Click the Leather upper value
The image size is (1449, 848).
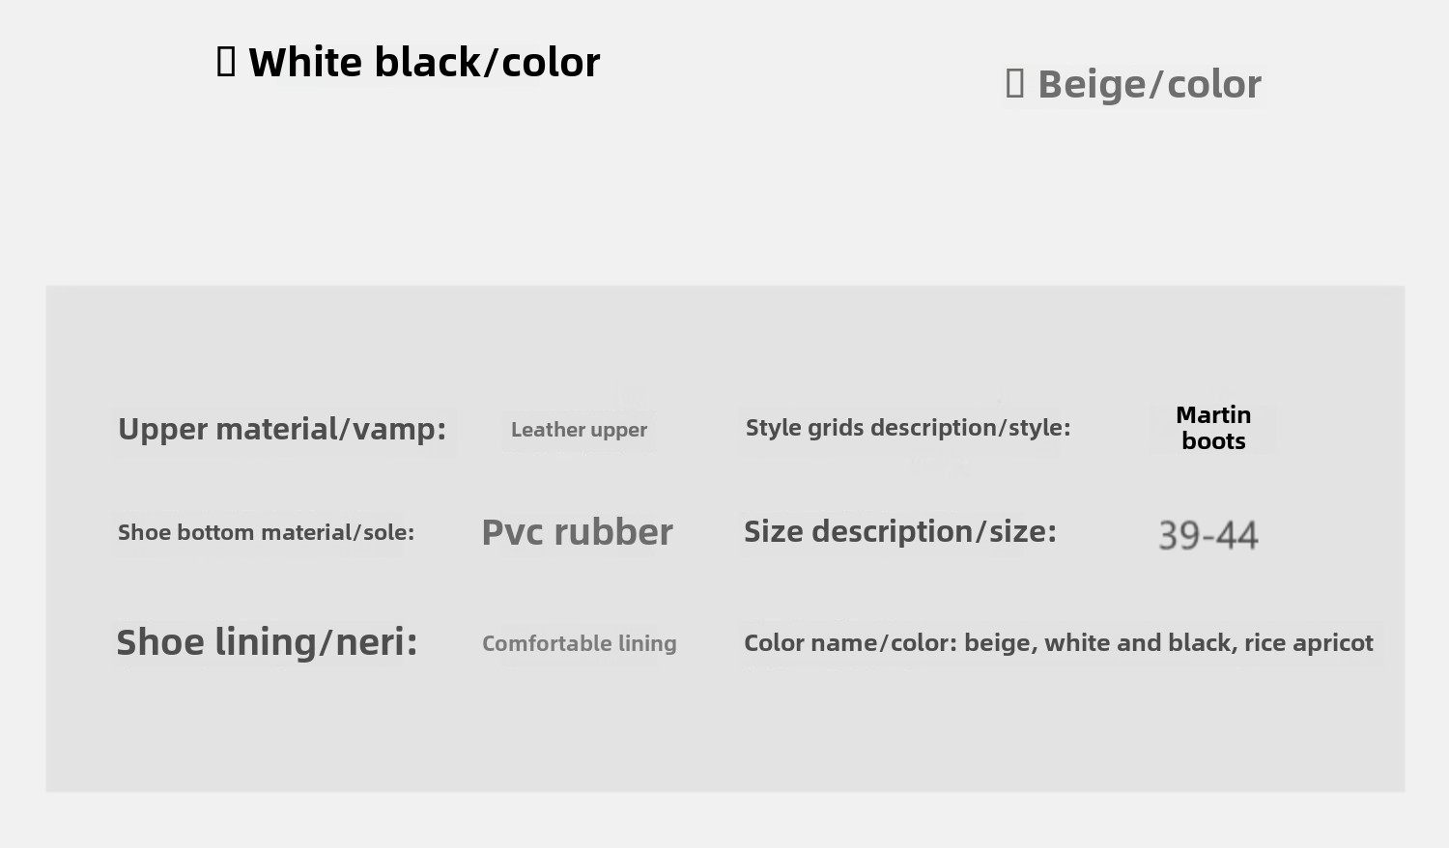[579, 430]
